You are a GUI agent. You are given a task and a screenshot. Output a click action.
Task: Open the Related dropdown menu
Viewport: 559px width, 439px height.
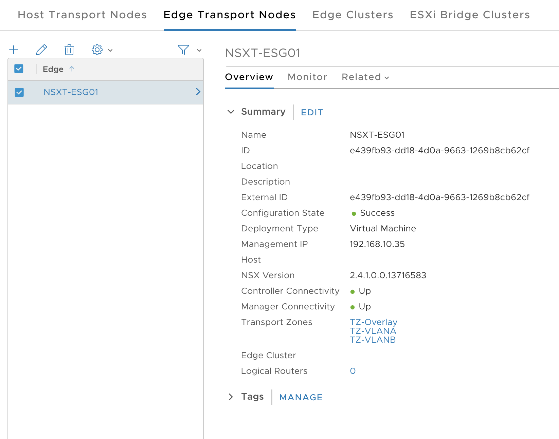[365, 77]
